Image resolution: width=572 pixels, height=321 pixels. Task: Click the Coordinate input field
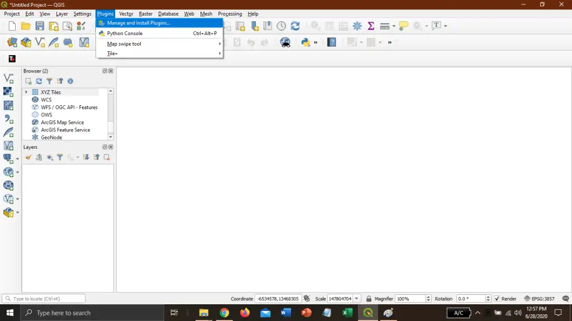[278, 299]
